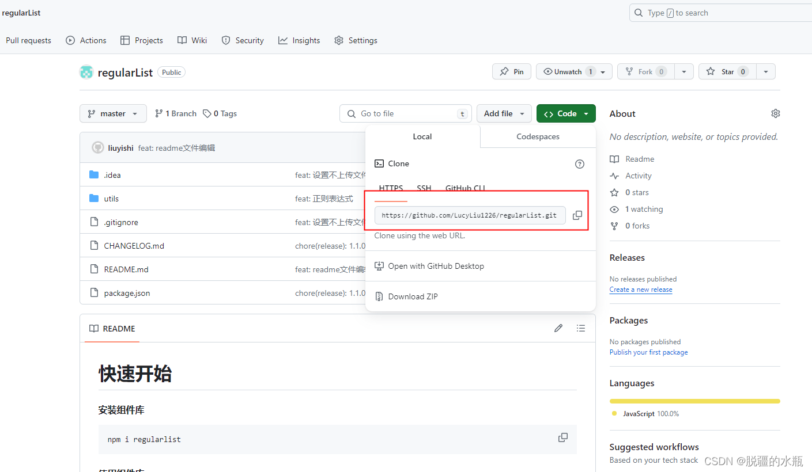Select the README tab above the readme
812x472 pixels.
[112, 329]
